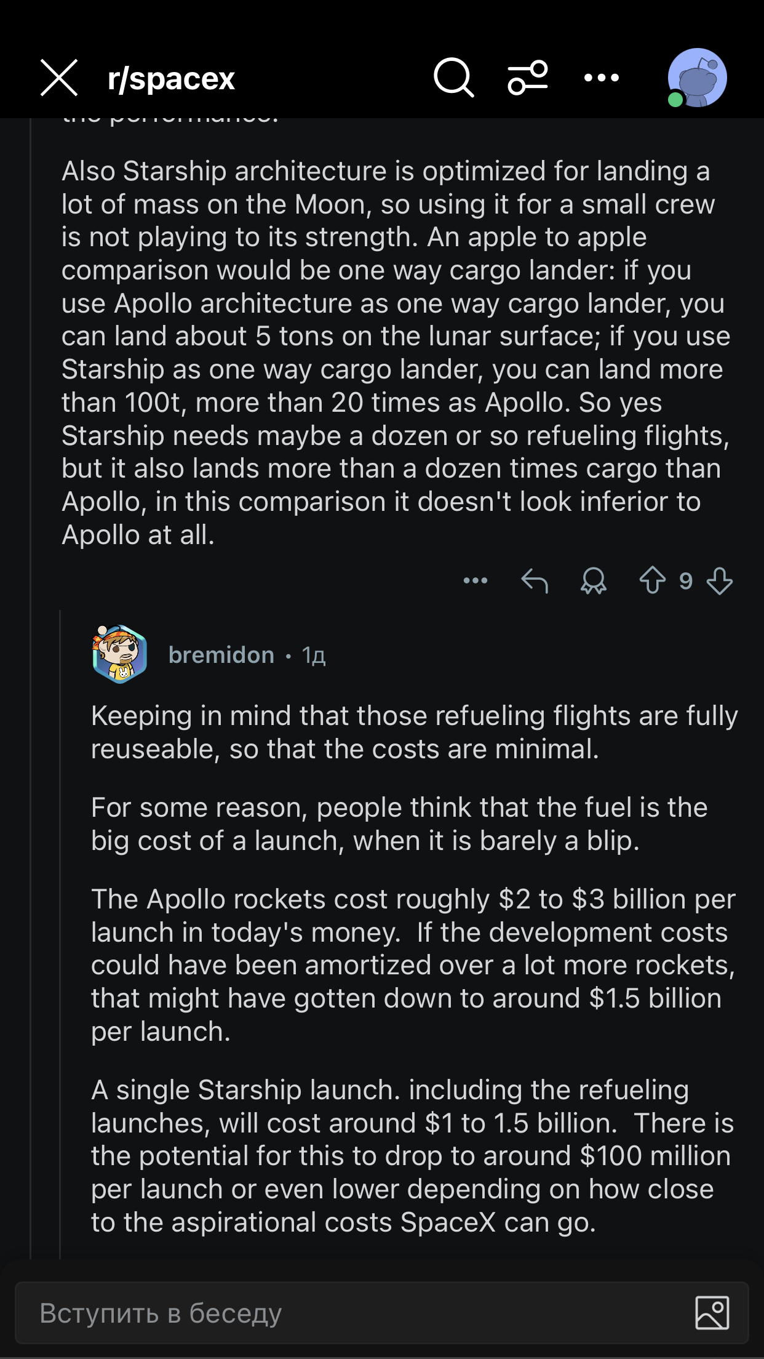The width and height of the screenshot is (764, 1359).
Task: Open your profile avatar menu
Action: 698,77
